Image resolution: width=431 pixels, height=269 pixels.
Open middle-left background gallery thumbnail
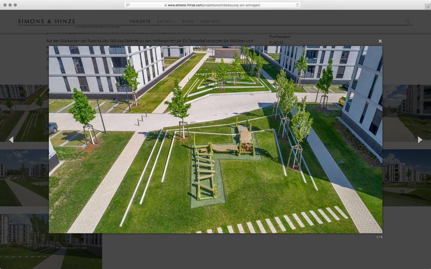tap(24, 178)
